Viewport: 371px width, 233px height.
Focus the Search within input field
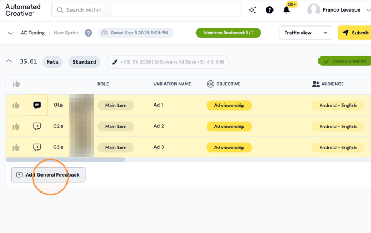click(146, 10)
